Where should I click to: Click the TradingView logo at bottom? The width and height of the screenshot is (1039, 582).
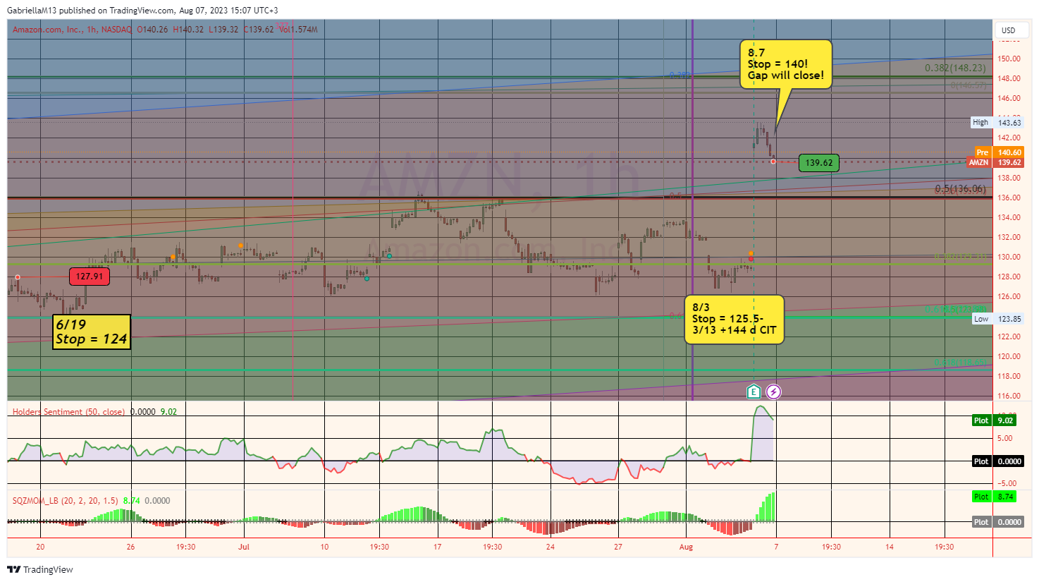coord(40,569)
